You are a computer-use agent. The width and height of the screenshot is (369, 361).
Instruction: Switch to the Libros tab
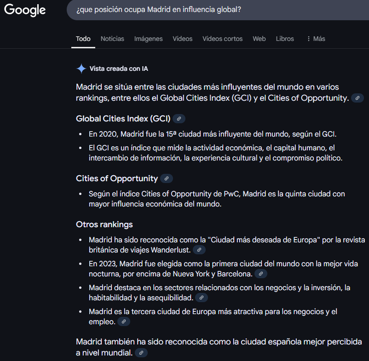pos(285,39)
